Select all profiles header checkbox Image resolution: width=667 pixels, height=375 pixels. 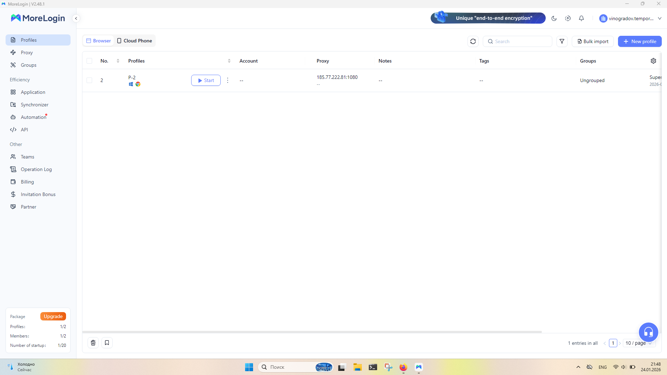click(89, 61)
